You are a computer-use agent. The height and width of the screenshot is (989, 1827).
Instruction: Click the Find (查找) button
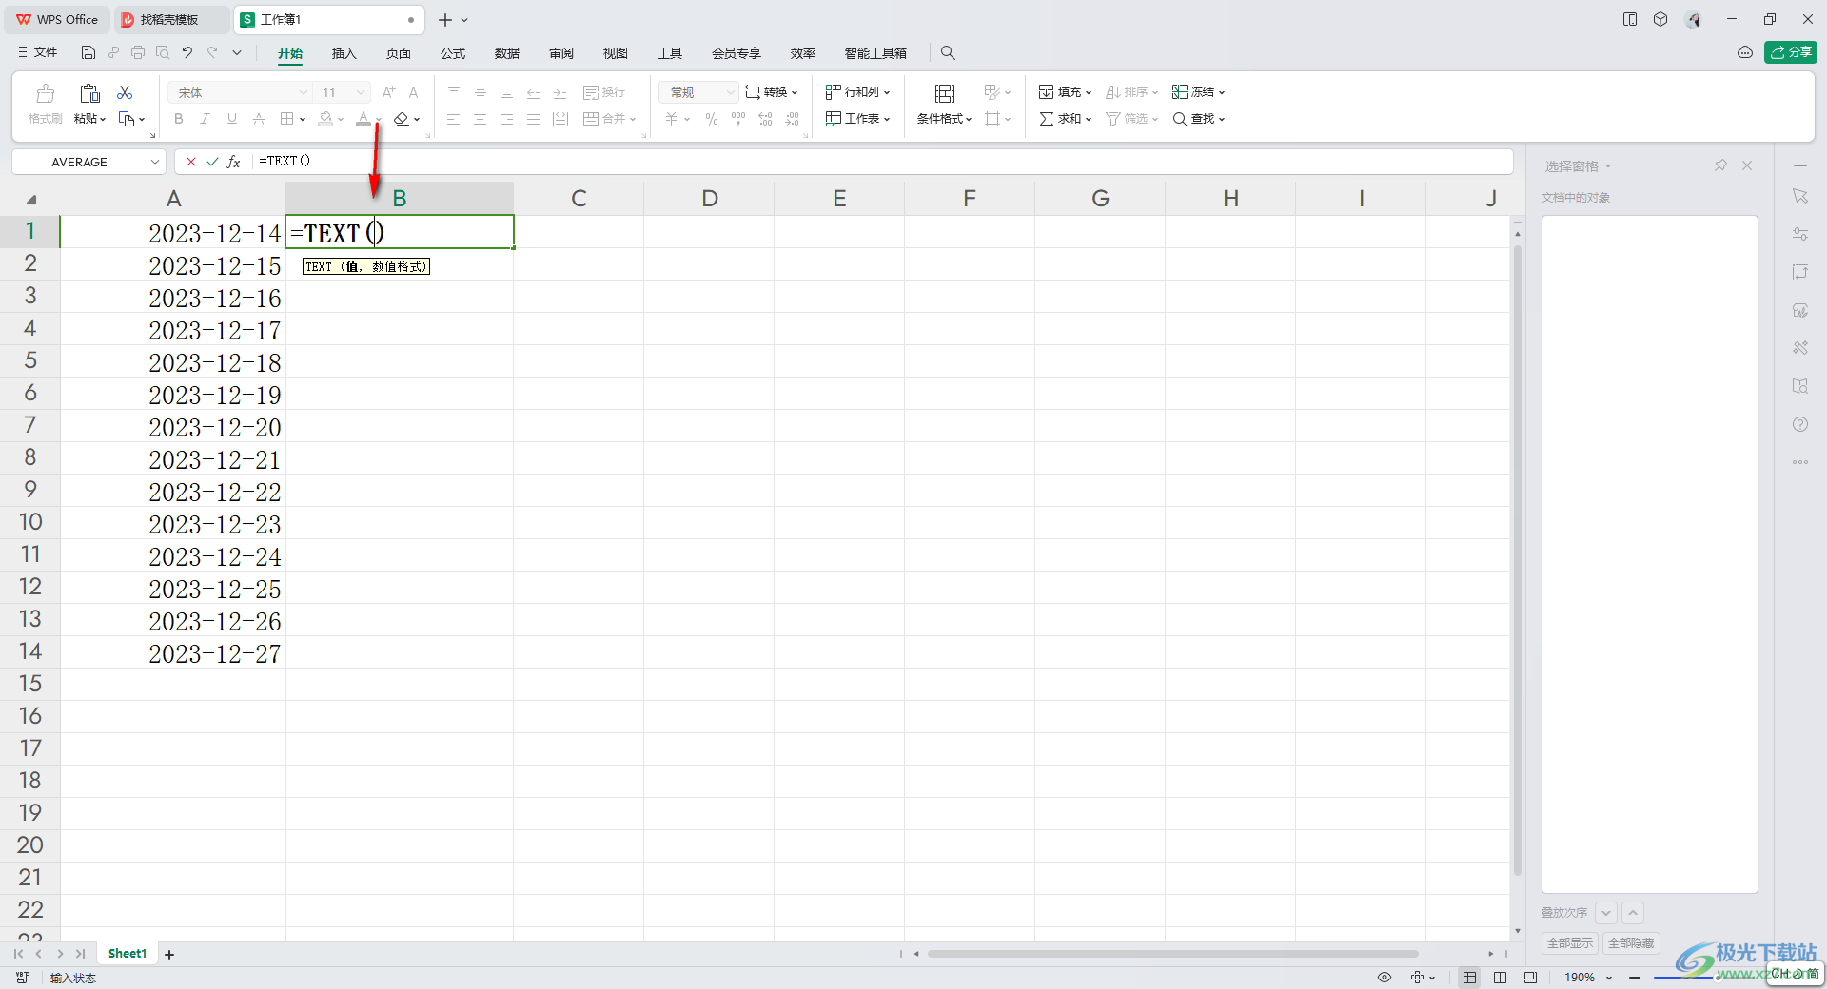[1199, 119]
